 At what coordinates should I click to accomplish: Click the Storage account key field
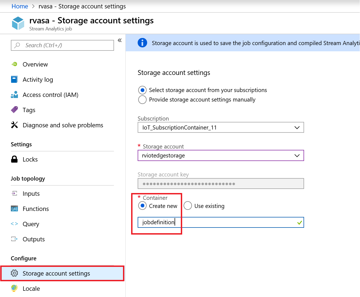(221, 184)
